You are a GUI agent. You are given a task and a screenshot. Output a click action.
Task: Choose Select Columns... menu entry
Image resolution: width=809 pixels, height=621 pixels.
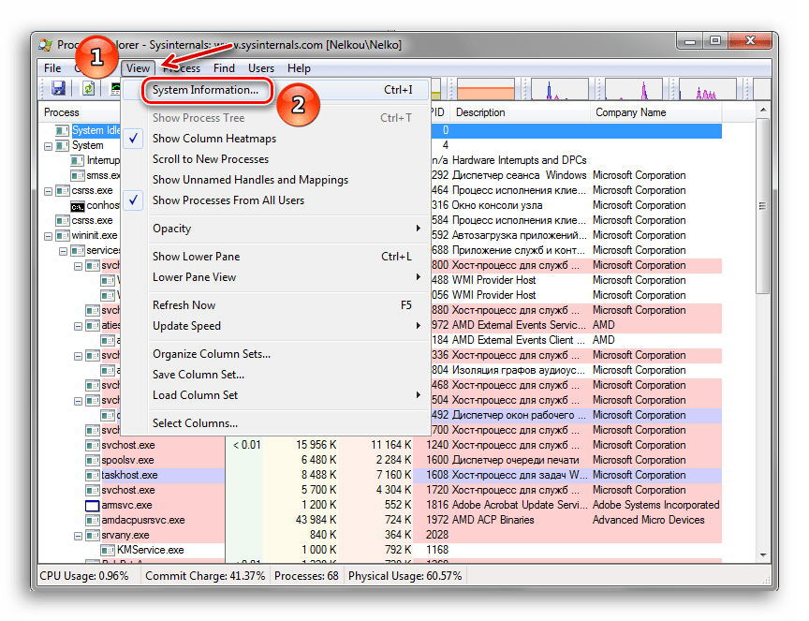(195, 423)
